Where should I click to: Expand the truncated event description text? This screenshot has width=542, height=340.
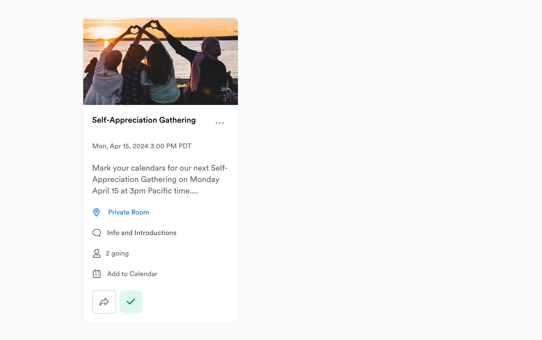[160, 179]
